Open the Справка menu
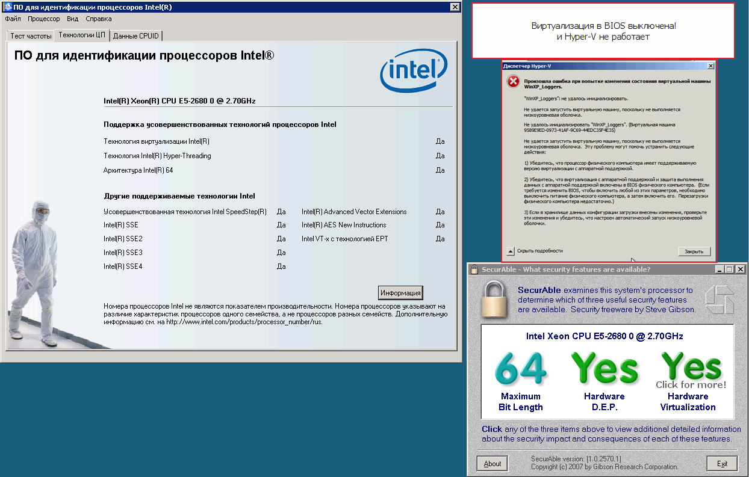 (x=99, y=19)
